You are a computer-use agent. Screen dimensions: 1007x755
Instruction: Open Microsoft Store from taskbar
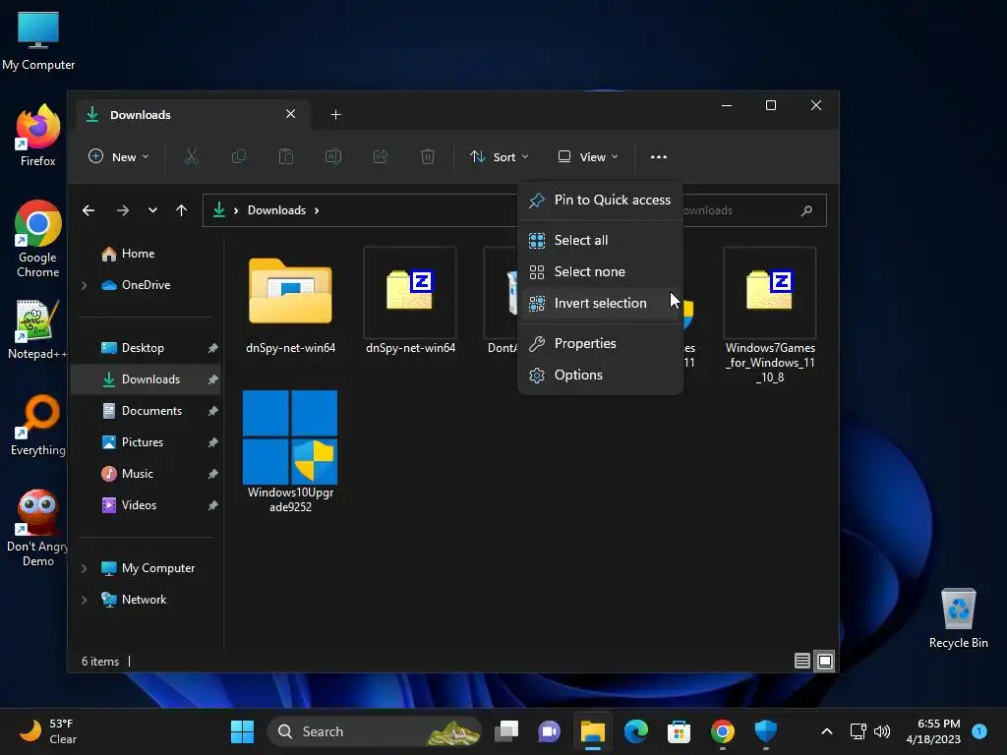pos(679,731)
